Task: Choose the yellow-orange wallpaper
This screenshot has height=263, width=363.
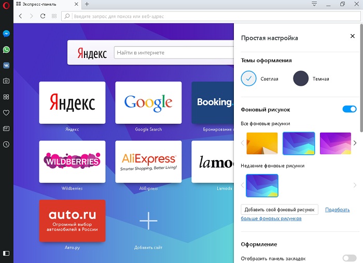Action: [x=262, y=143]
